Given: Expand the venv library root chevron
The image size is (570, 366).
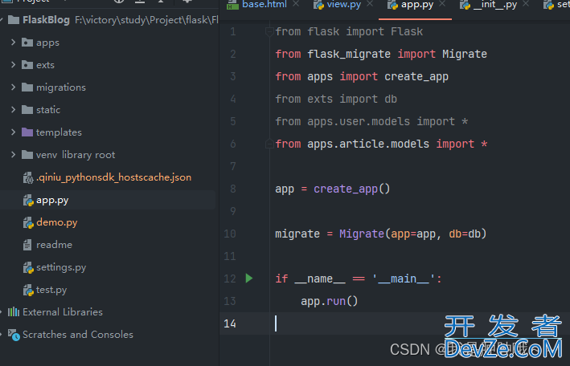Looking at the screenshot, I should 14,155.
